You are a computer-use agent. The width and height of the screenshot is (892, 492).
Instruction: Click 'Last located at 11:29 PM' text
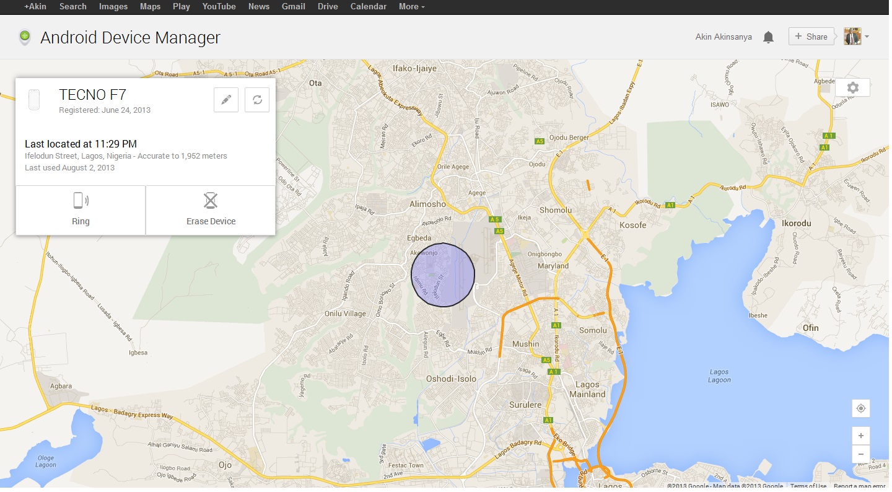pyautogui.click(x=81, y=144)
